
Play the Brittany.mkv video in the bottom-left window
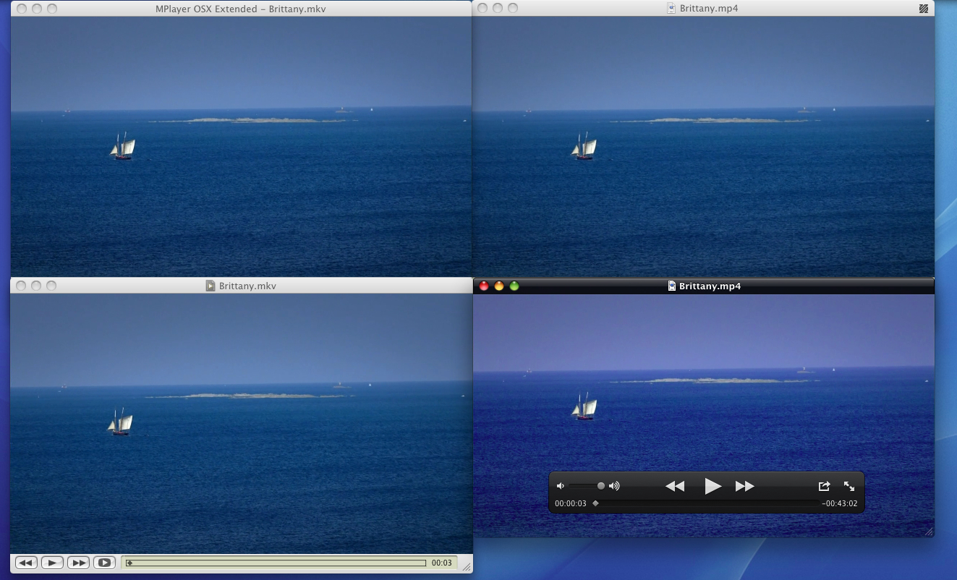pyautogui.click(x=52, y=563)
